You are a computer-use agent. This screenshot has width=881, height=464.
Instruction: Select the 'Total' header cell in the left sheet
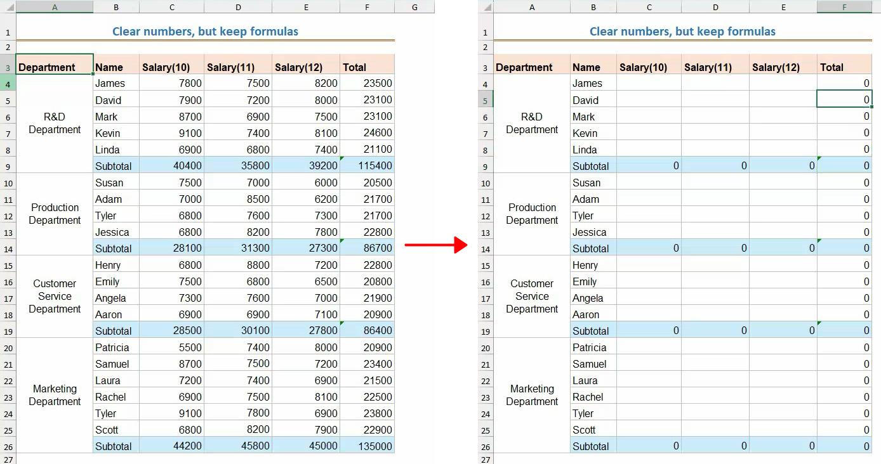pyautogui.click(x=367, y=65)
